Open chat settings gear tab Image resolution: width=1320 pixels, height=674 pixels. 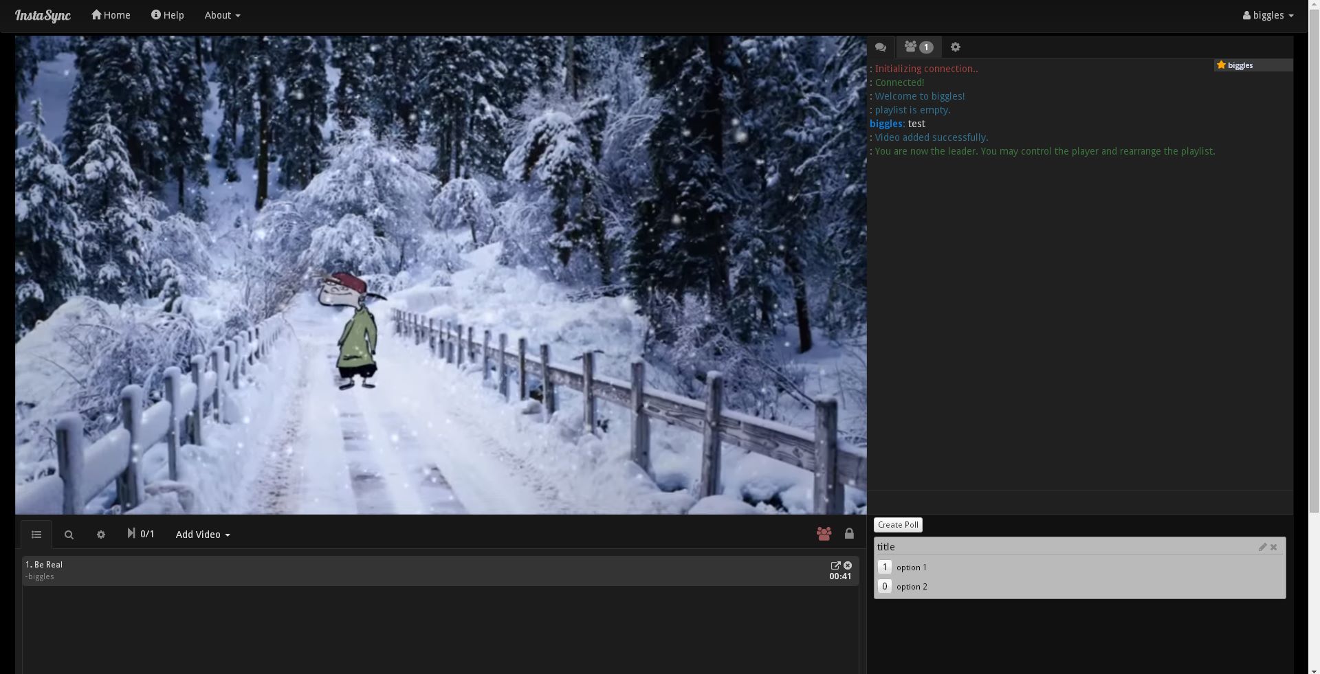[x=955, y=47]
